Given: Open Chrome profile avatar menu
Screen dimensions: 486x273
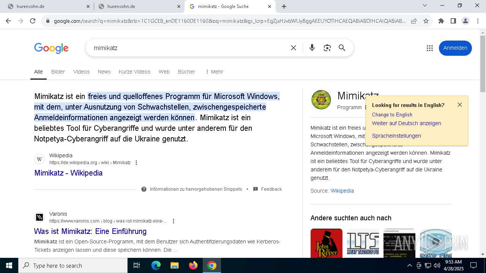Looking at the screenshot, I should coord(465,21).
